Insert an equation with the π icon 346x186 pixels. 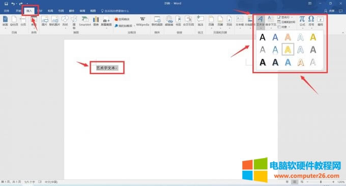302,21
